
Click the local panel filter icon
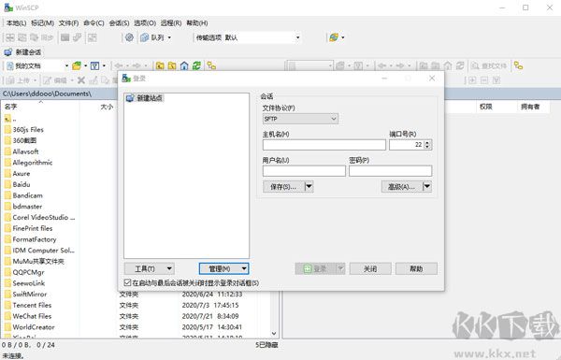coord(94,65)
